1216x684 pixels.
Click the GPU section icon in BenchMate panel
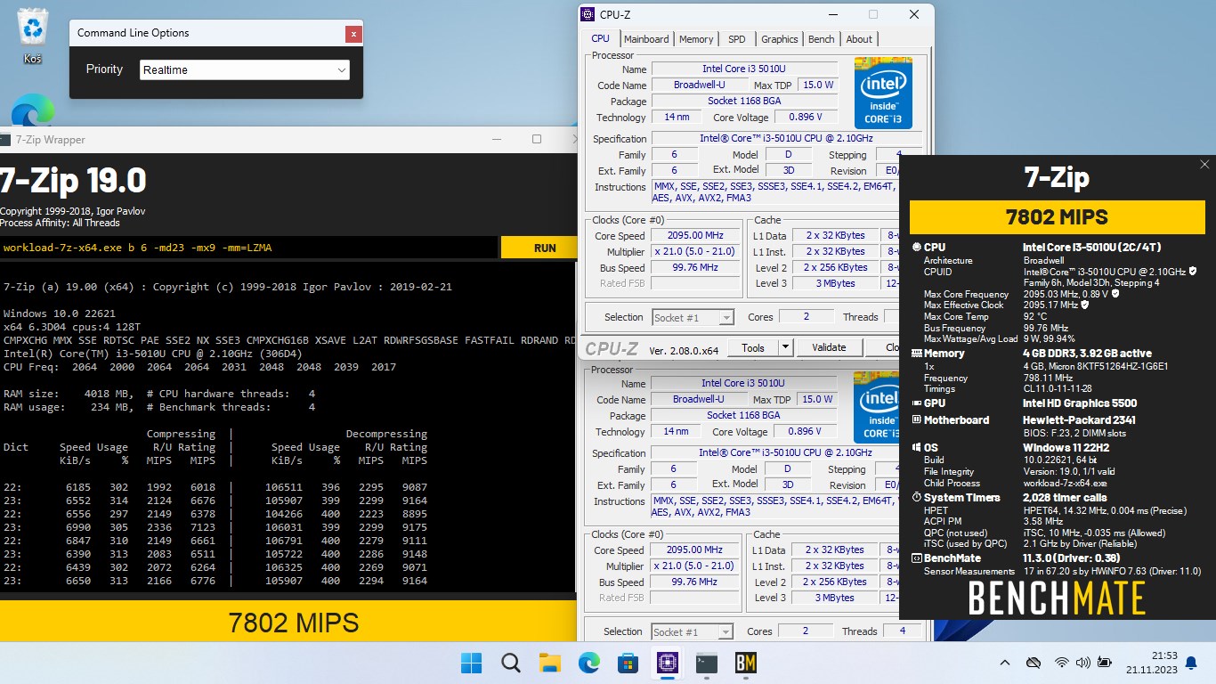point(917,403)
